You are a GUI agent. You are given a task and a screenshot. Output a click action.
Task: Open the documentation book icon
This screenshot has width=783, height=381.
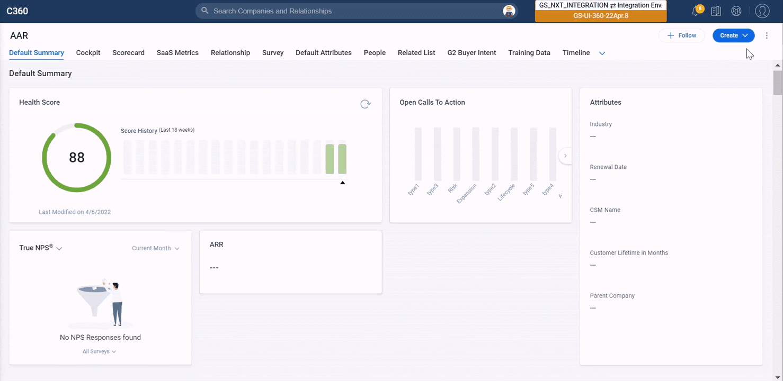tap(716, 11)
